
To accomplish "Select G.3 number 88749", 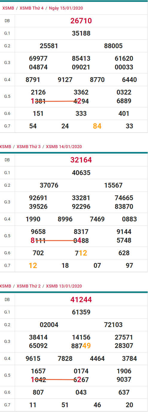I will 81,346.
